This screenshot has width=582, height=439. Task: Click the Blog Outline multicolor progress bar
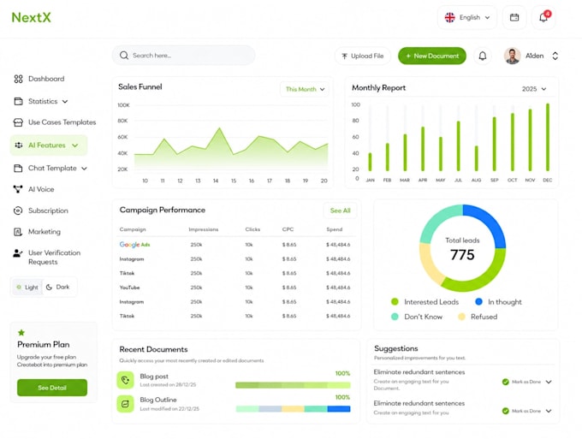[293, 409]
